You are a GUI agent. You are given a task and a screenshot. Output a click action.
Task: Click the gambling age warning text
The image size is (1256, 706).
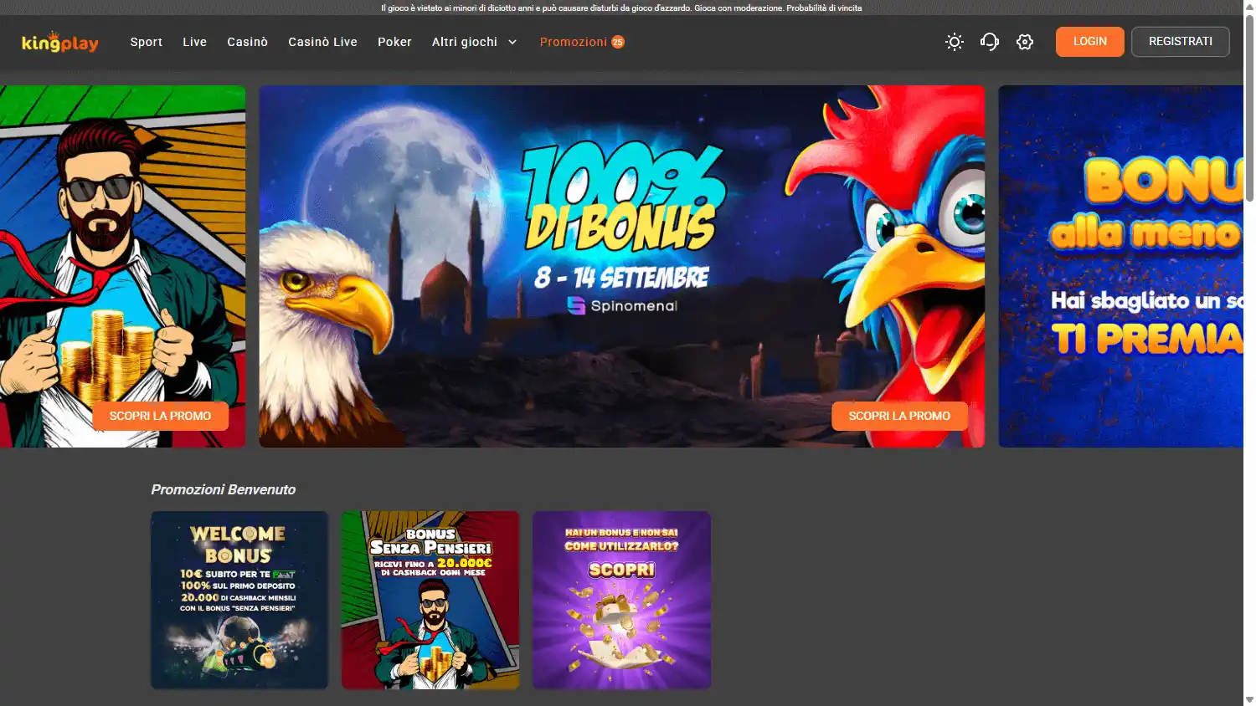click(621, 8)
